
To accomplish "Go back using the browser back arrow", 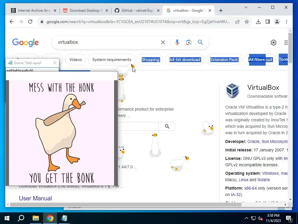I will click(12, 22).
